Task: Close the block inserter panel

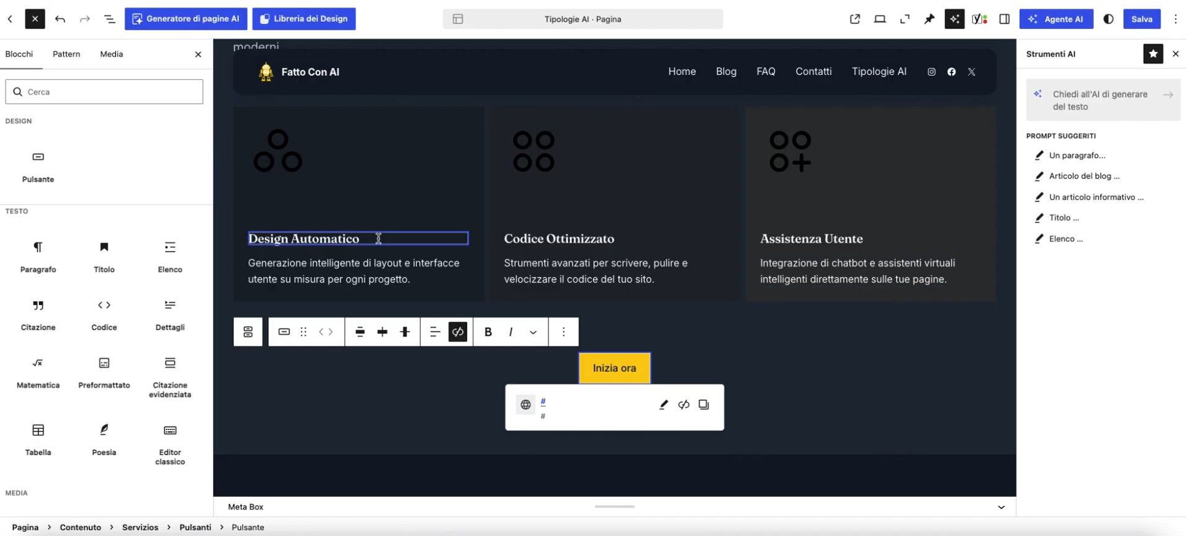Action: coord(198,54)
